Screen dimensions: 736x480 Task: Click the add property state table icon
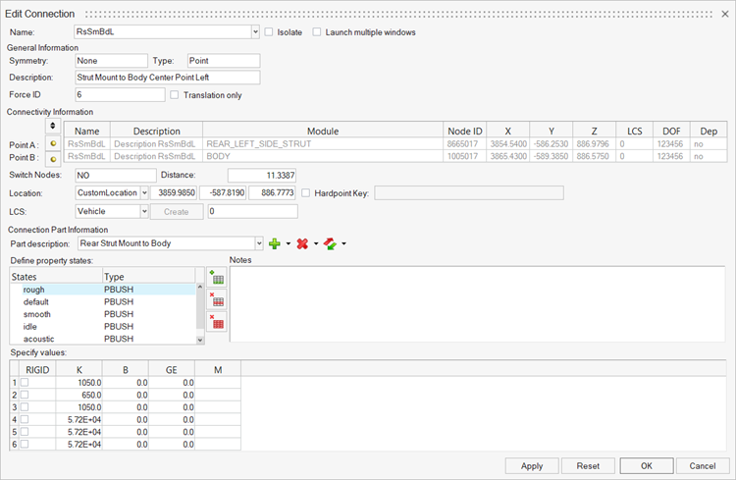click(217, 278)
